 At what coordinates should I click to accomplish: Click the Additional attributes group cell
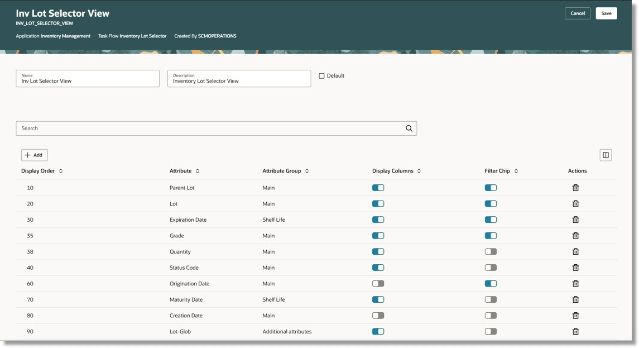[287, 331]
